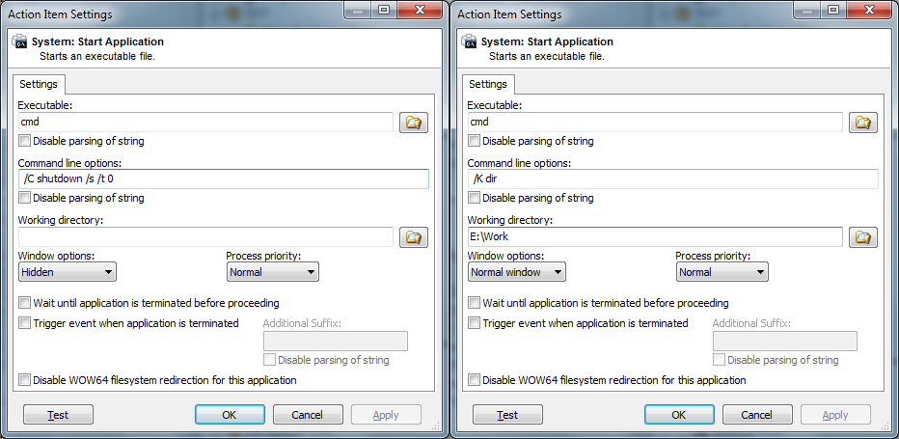Select the Settings tab in right dialog
Image resolution: width=899 pixels, height=439 pixels.
[x=488, y=84]
